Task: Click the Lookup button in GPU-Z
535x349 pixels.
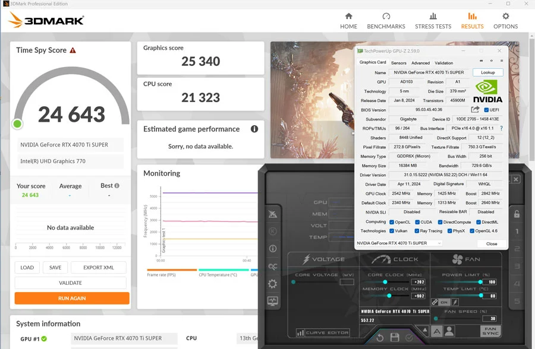Action: (488, 72)
